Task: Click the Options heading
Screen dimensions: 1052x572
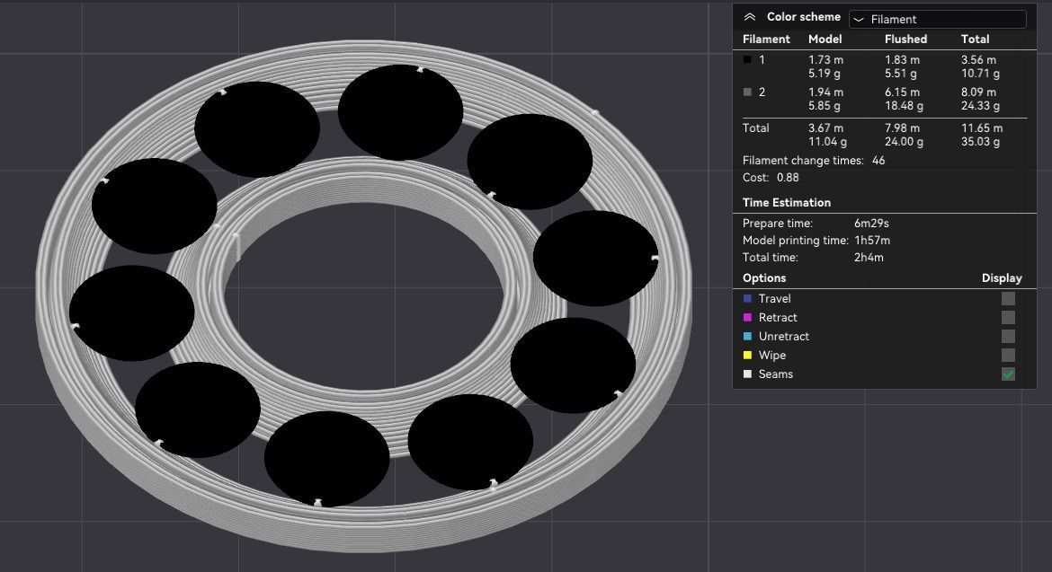Action: pyautogui.click(x=764, y=278)
